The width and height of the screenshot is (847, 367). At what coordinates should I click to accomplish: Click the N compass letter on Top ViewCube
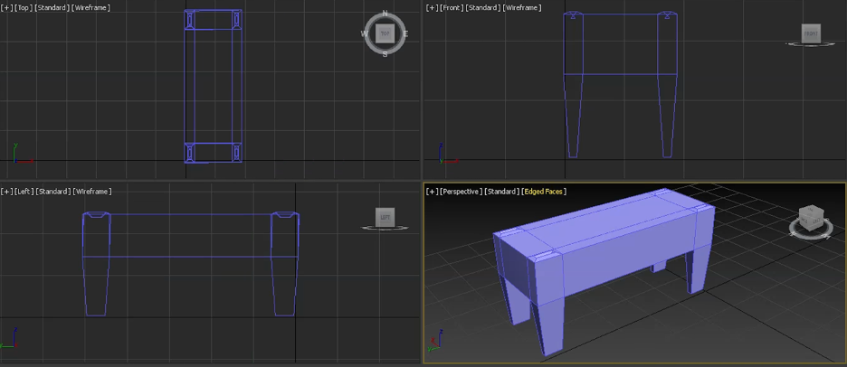click(x=385, y=14)
